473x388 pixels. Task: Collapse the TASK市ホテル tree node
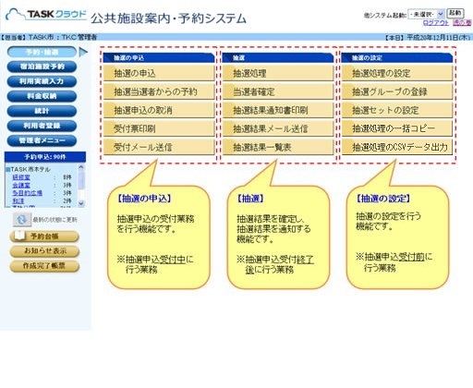[x=8, y=170]
